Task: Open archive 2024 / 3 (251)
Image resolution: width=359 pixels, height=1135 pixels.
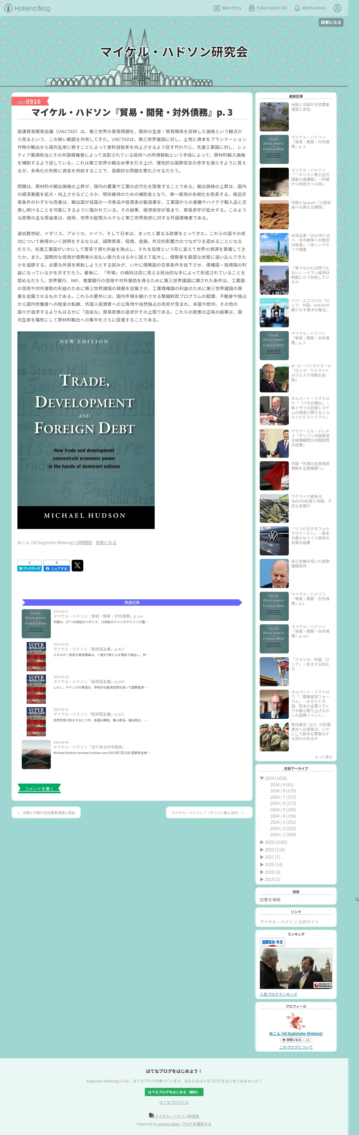Action: (x=283, y=822)
